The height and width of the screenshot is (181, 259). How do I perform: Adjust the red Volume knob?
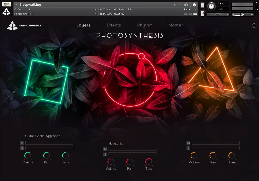pos(111,162)
